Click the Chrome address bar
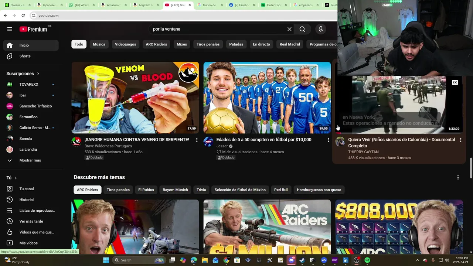Image resolution: width=473 pixels, height=266 pixels. click(x=183, y=16)
